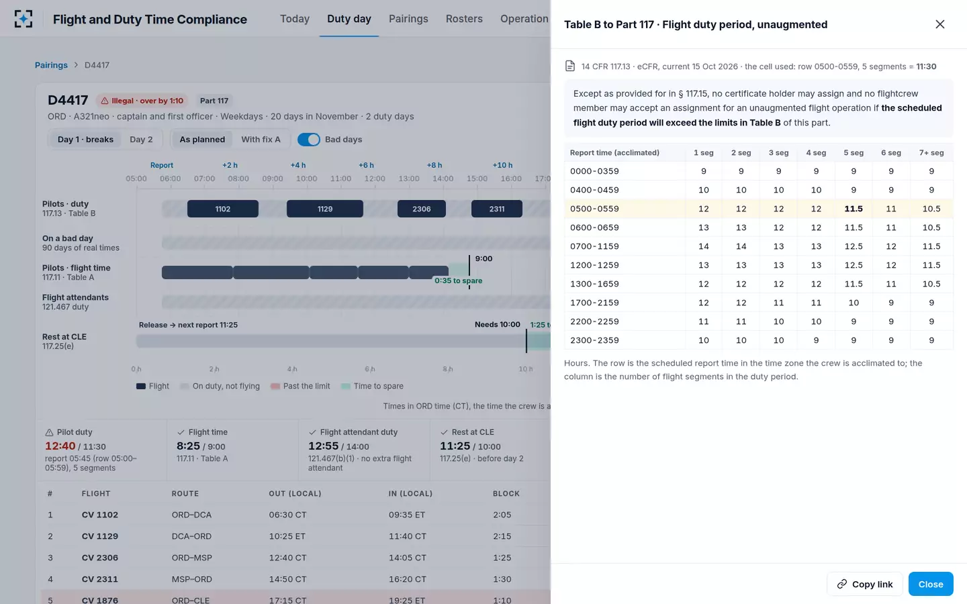
Task: Select the Day 2 segment
Action: (x=141, y=140)
